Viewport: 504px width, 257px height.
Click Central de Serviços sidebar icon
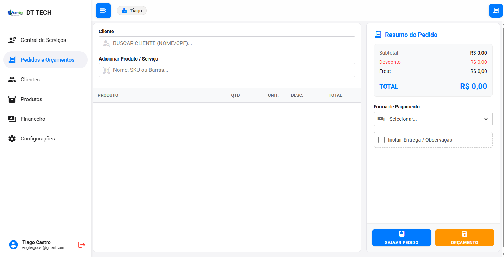tap(12, 40)
